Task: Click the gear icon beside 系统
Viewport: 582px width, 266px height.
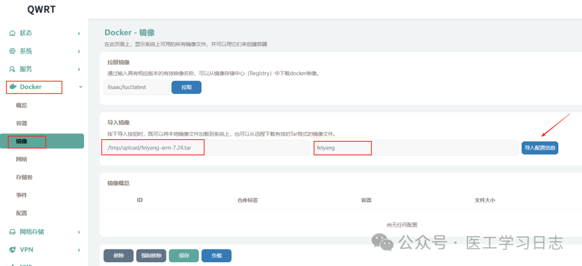Action: pyautogui.click(x=12, y=51)
